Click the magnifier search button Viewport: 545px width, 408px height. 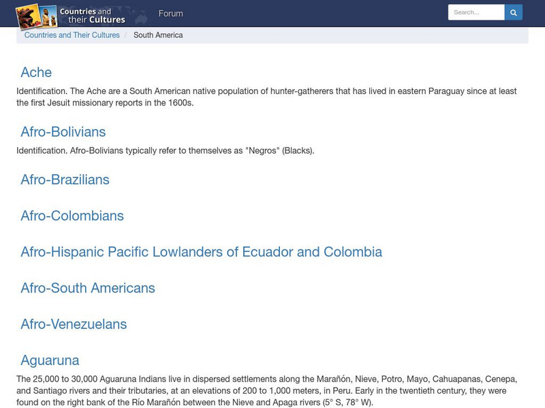[514, 12]
